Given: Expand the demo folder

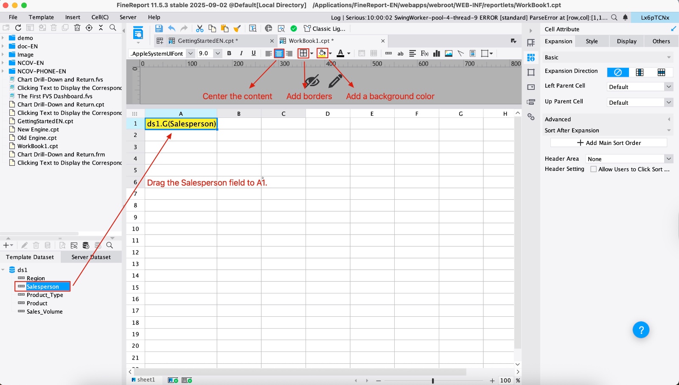Looking at the screenshot, I should coord(3,38).
